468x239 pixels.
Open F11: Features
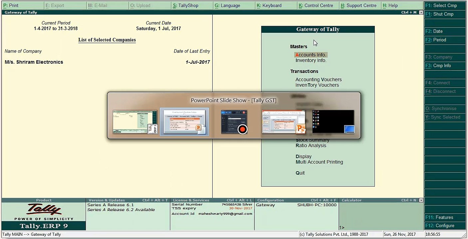[445, 217]
